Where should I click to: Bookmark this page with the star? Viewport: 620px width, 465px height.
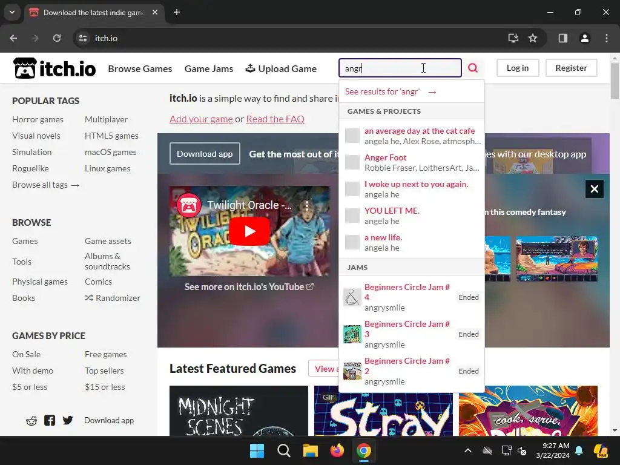tap(533, 38)
